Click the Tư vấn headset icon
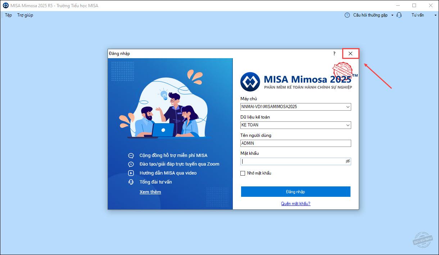 point(399,15)
